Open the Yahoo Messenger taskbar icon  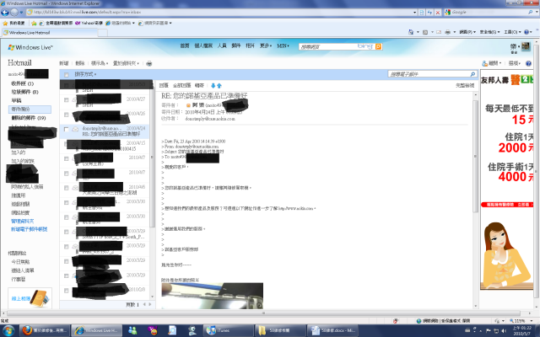tap(153, 330)
